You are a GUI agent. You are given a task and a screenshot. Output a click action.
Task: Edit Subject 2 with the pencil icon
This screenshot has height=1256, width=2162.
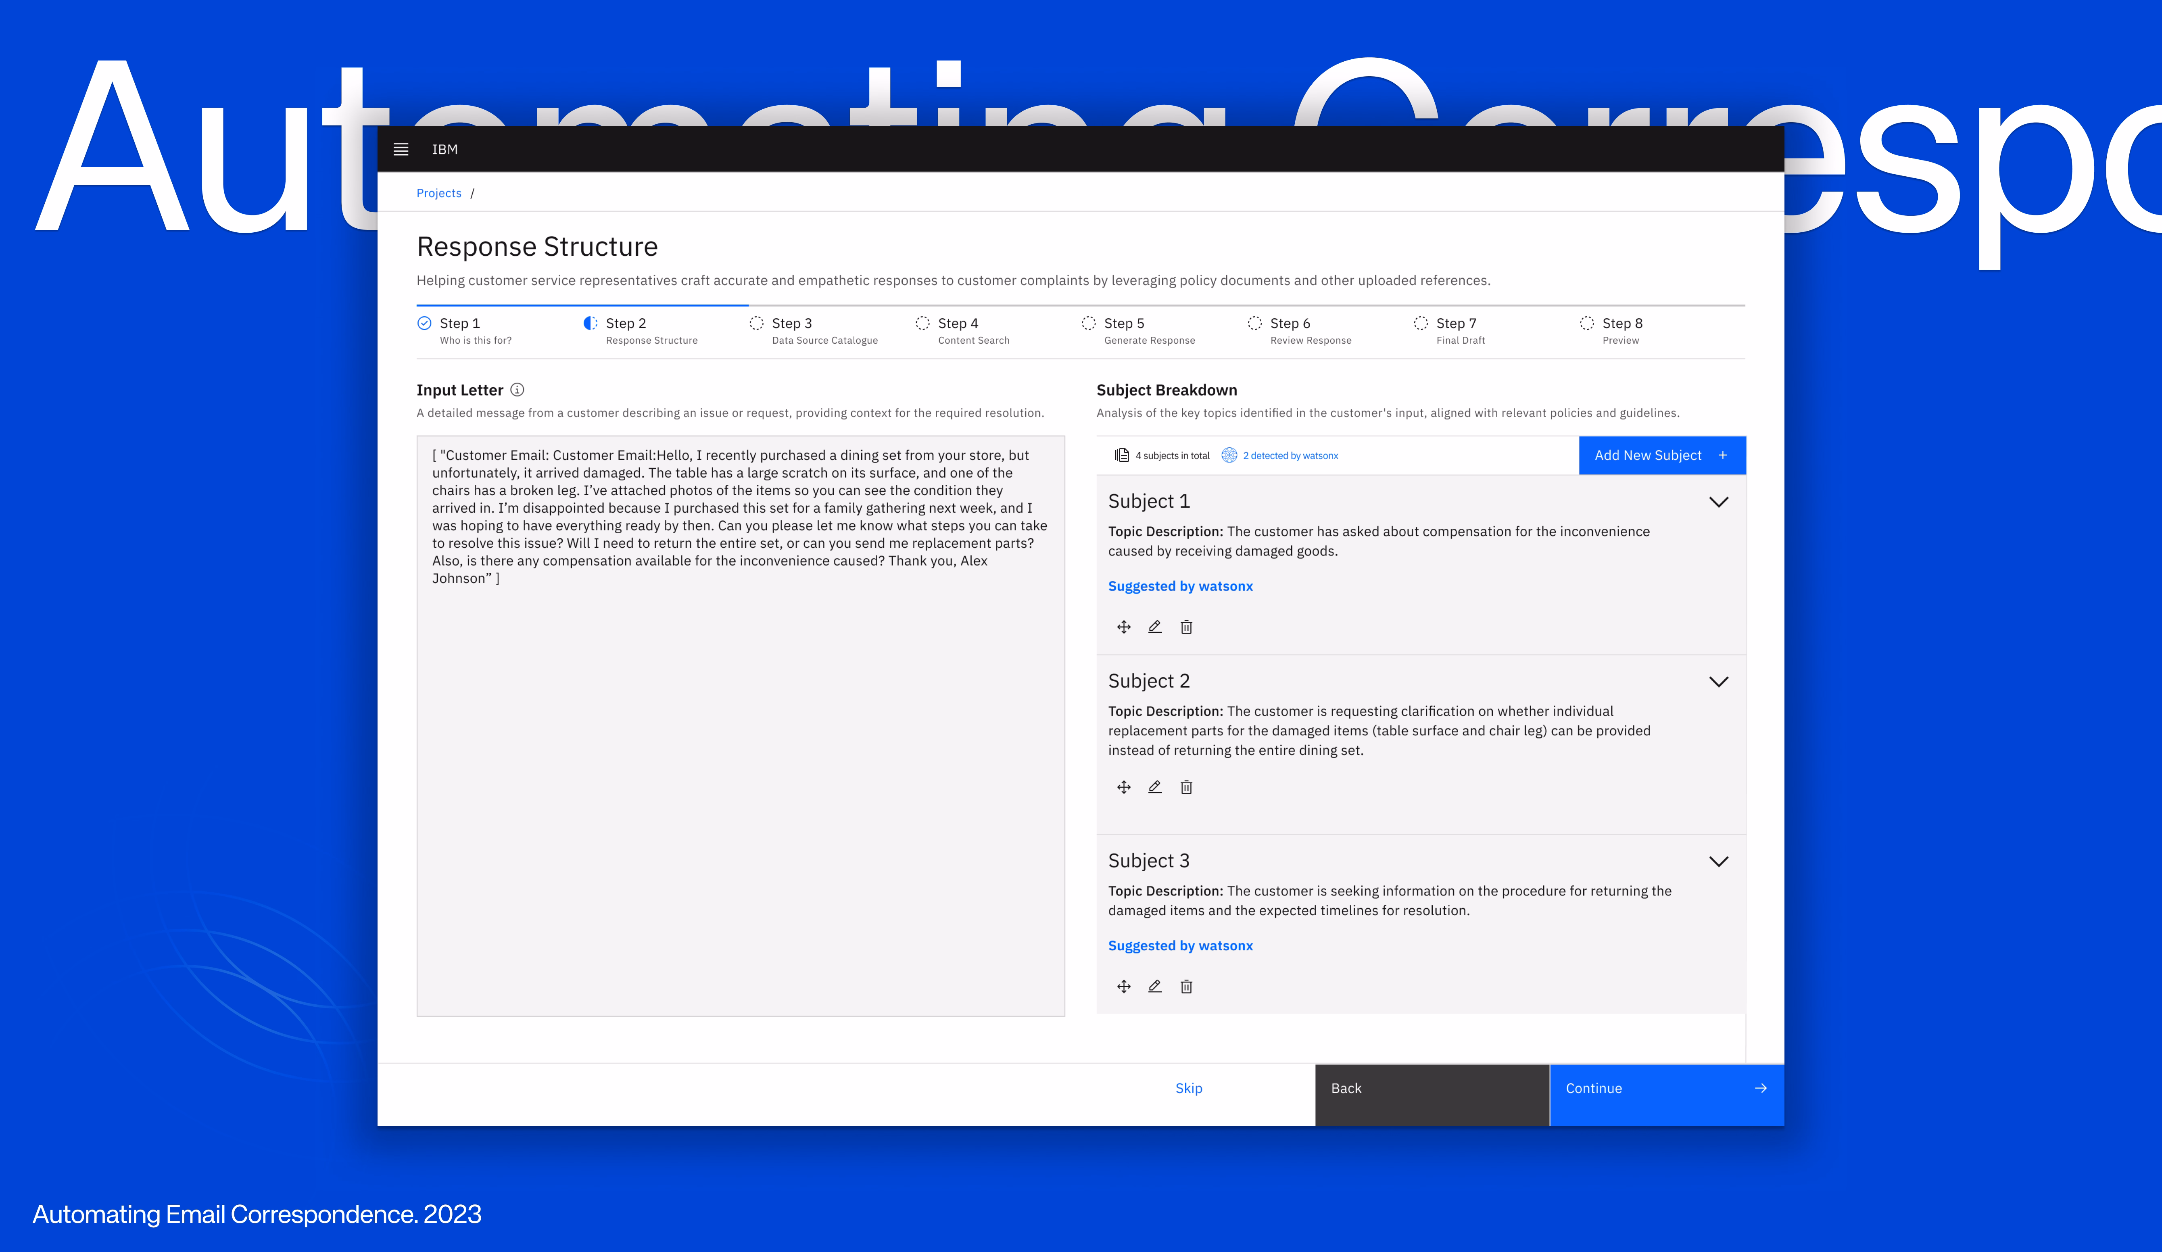[1155, 787]
